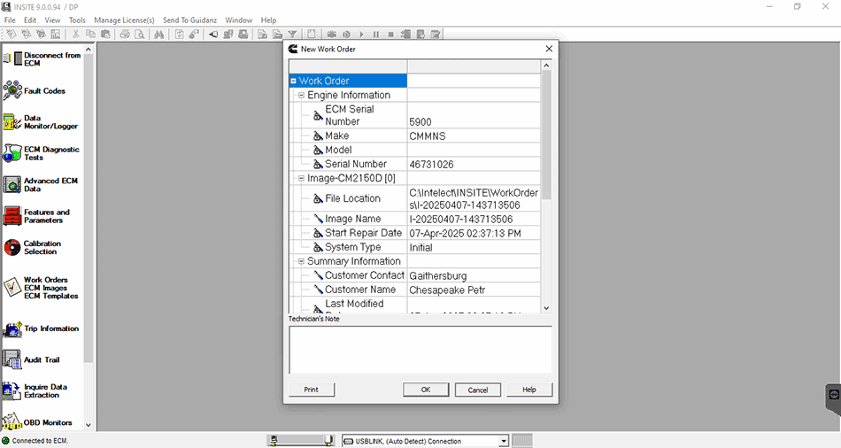Open Inquire Data Extraction
Screen dimensions: 841x448
[35, 390]
